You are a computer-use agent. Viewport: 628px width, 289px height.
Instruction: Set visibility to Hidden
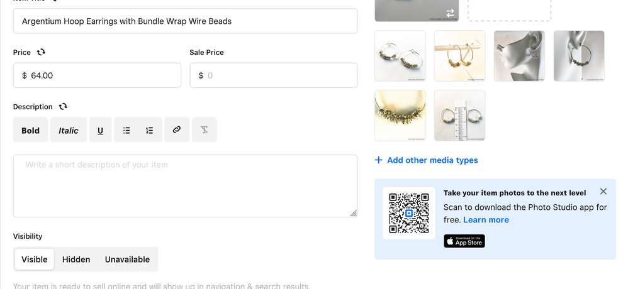76,259
